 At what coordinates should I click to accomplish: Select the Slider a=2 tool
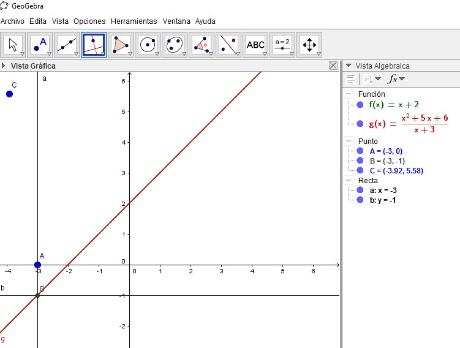[x=282, y=45]
